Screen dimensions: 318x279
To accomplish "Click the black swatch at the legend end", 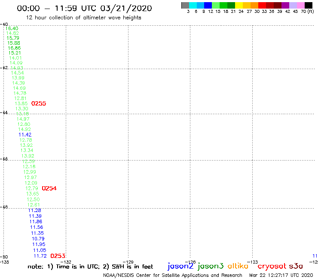I will [308, 5].
